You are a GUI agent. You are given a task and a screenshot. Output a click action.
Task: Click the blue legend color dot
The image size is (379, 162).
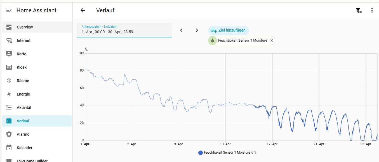[200, 153]
